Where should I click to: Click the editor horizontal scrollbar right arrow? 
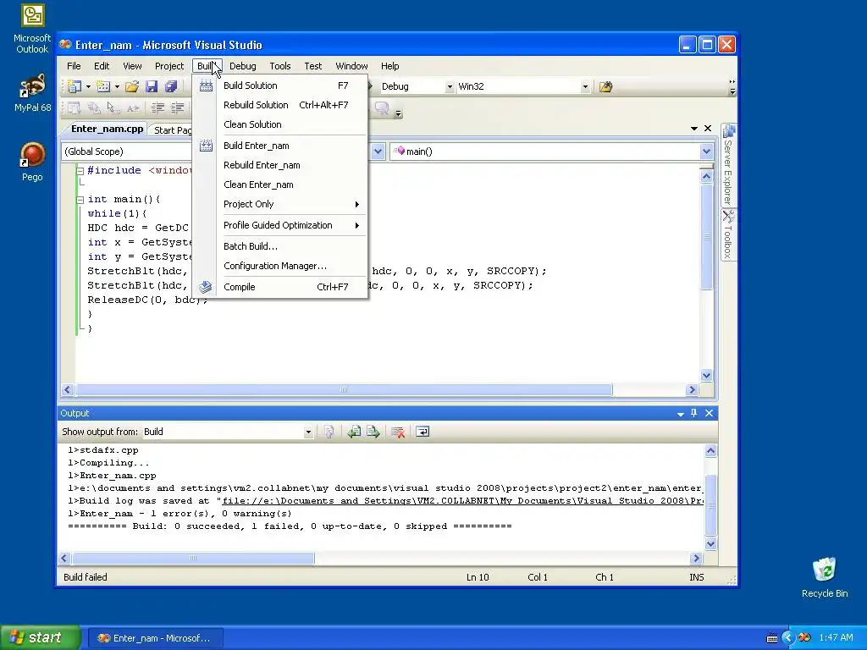coord(692,389)
